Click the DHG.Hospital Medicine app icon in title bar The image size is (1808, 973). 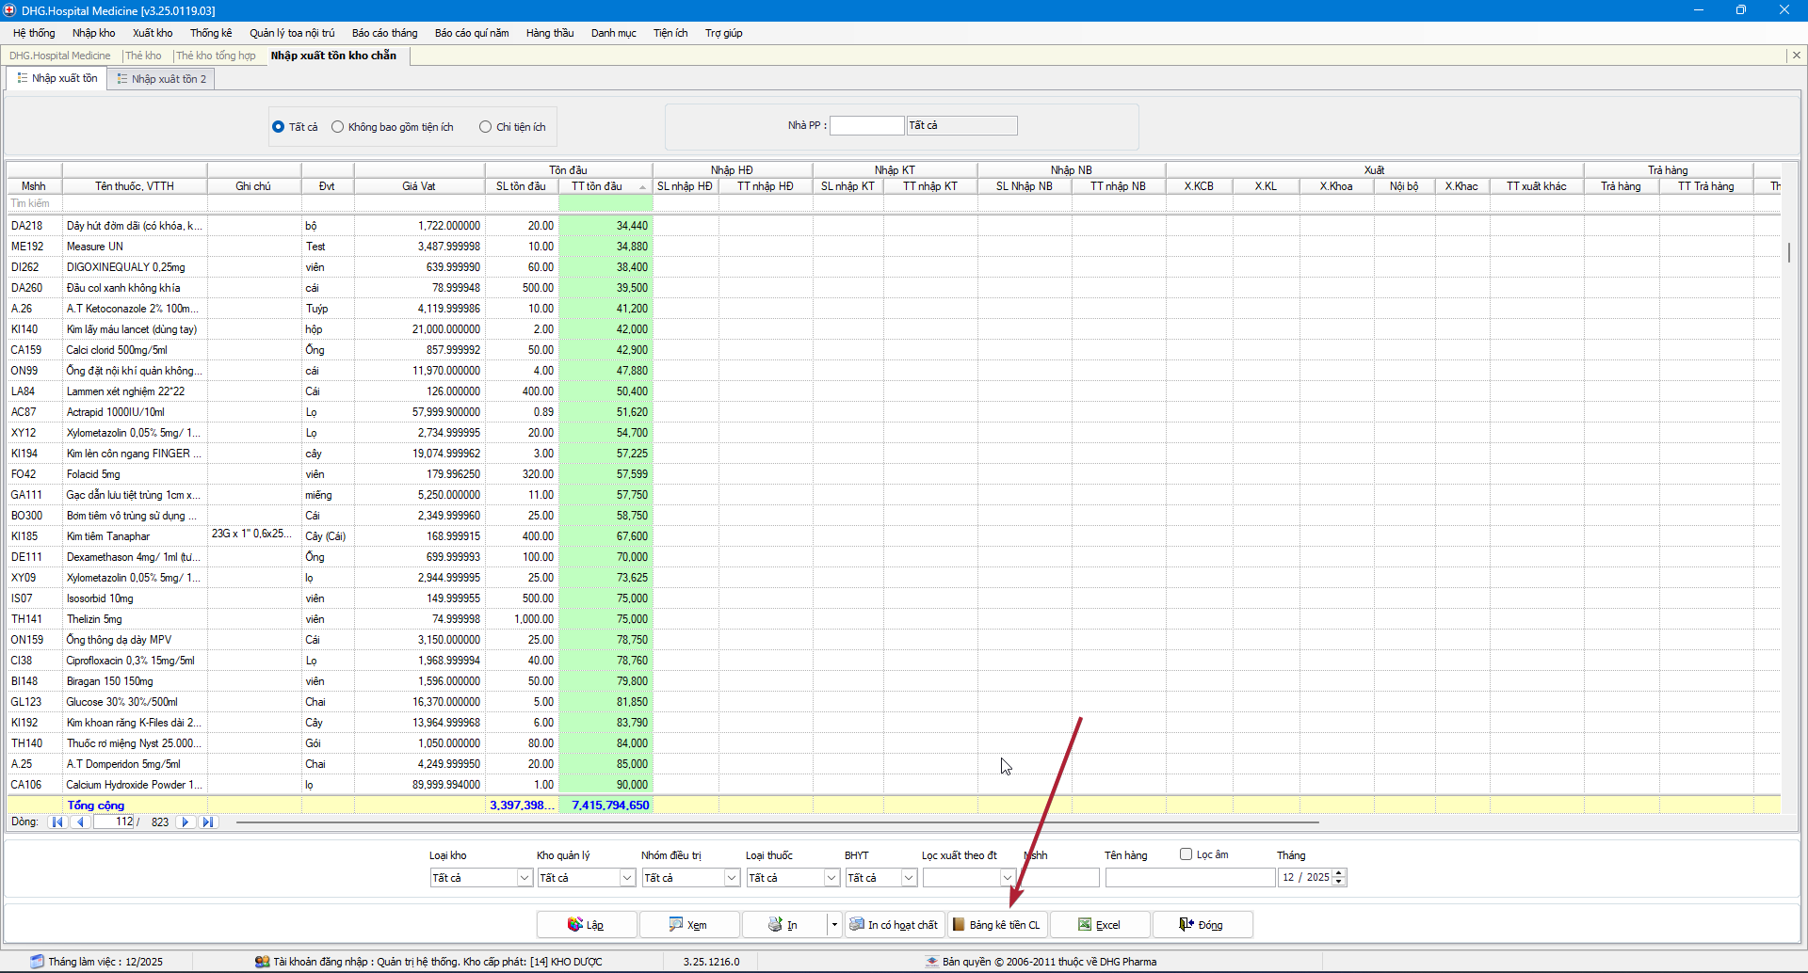10,10
